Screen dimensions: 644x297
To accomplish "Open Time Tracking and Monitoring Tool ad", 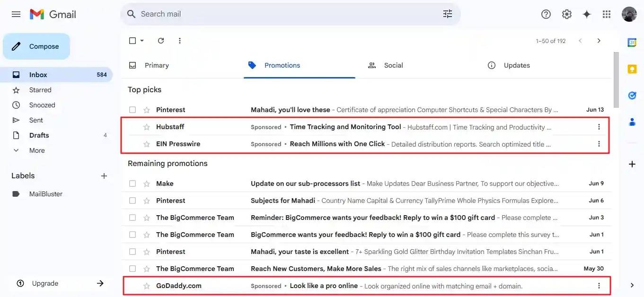I will coord(345,127).
